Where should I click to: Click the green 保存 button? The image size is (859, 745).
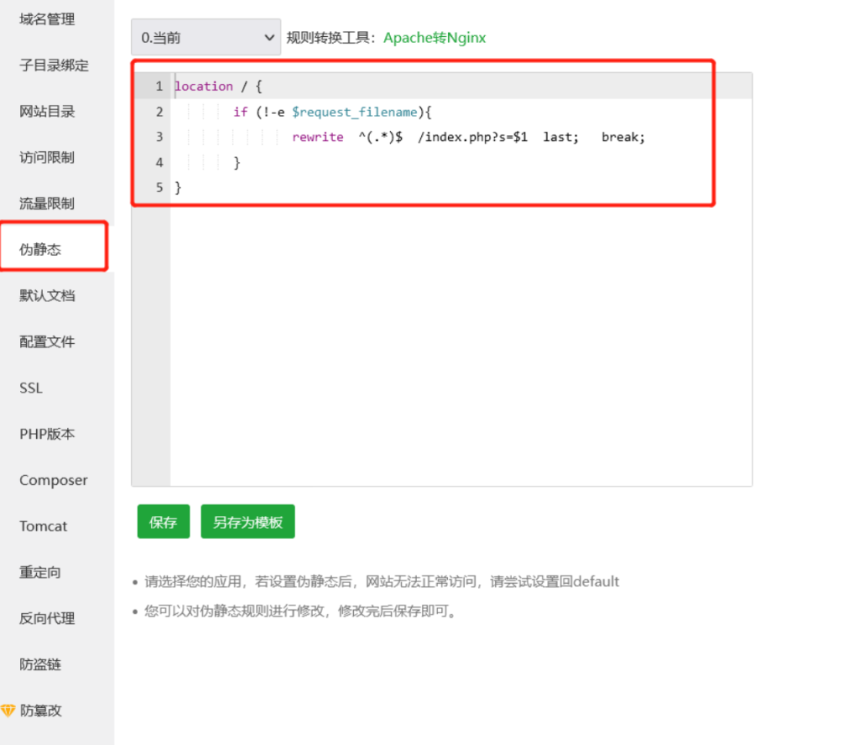[163, 521]
